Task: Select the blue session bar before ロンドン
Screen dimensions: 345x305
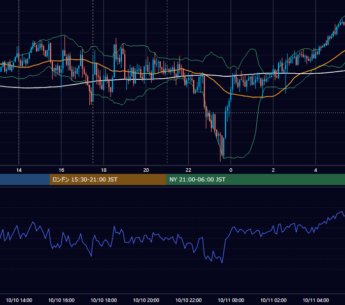Action: point(25,179)
